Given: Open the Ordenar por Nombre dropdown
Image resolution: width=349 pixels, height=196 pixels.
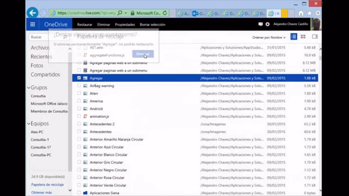Looking at the screenshot, I should 269,38.
